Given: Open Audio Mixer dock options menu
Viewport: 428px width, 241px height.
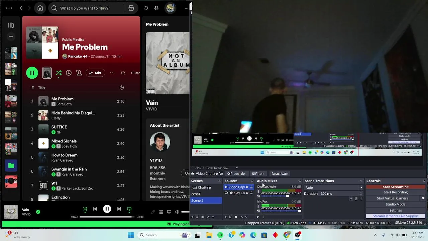Looking at the screenshot, I should coord(300,181).
